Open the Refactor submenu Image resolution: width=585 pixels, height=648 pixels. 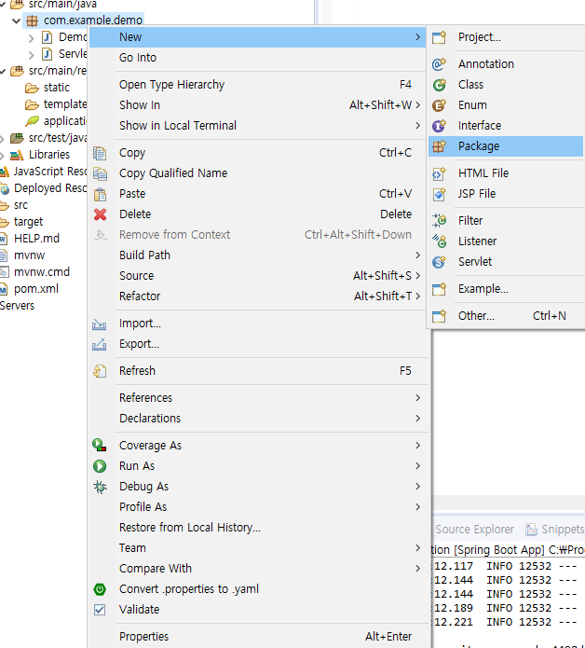pyautogui.click(x=260, y=296)
